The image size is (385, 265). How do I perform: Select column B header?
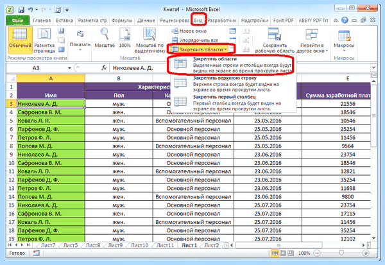119,78
